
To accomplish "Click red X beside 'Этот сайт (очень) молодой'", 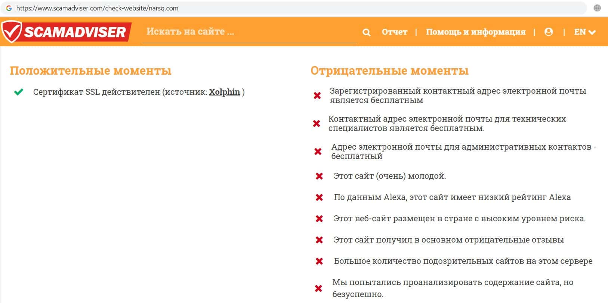I will pyautogui.click(x=319, y=176).
